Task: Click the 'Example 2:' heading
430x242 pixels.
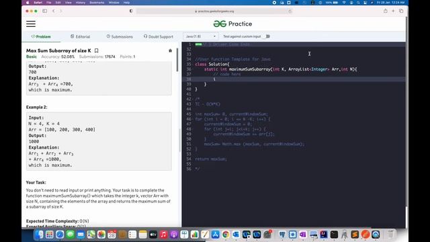Action: (36, 107)
